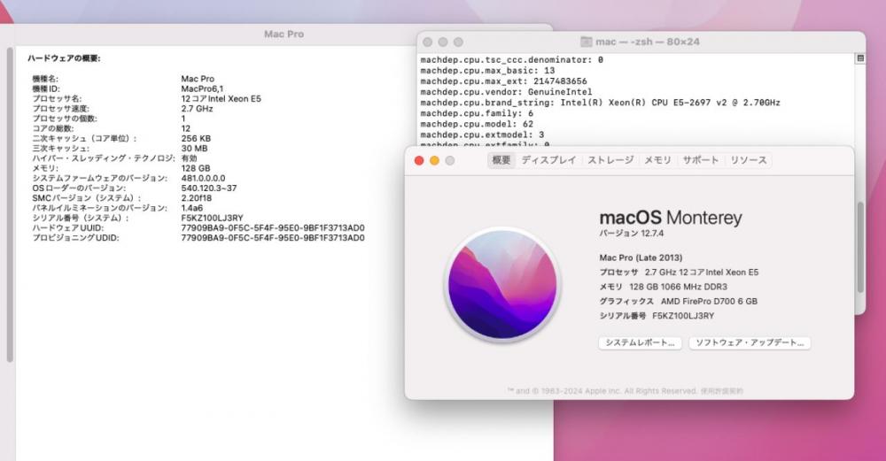Viewport: 886px width, 461px height.
Task: Select the OS loader version 540.120.3~37
Action: coord(209,188)
